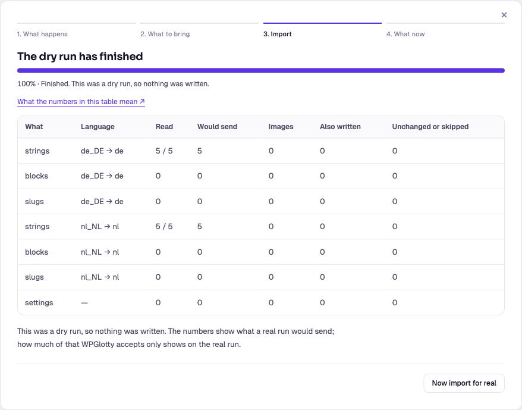522x410 pixels.
Task: Click the strings label in the nl_NL row
Action: tap(37, 227)
